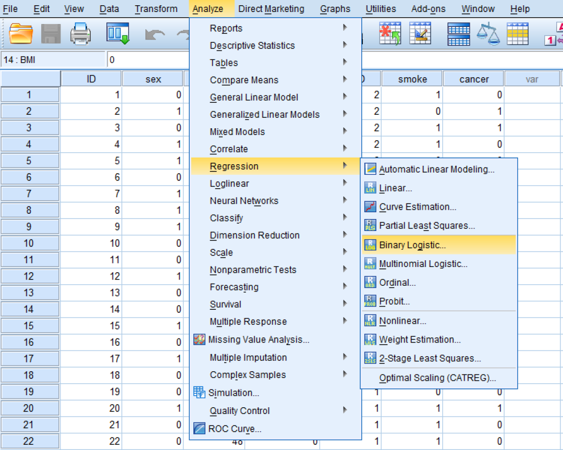Expand Nonparametric Tests submenu

click(x=275, y=270)
